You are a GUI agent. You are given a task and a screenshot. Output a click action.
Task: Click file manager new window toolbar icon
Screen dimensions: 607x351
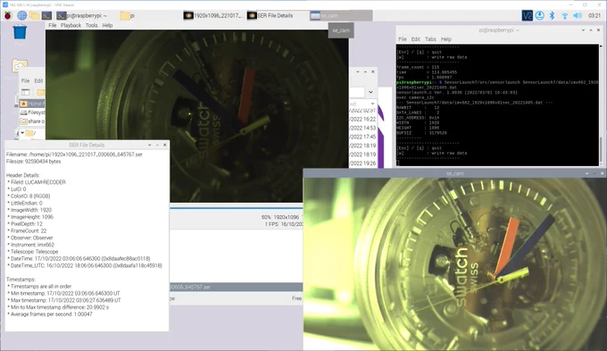click(26, 92)
